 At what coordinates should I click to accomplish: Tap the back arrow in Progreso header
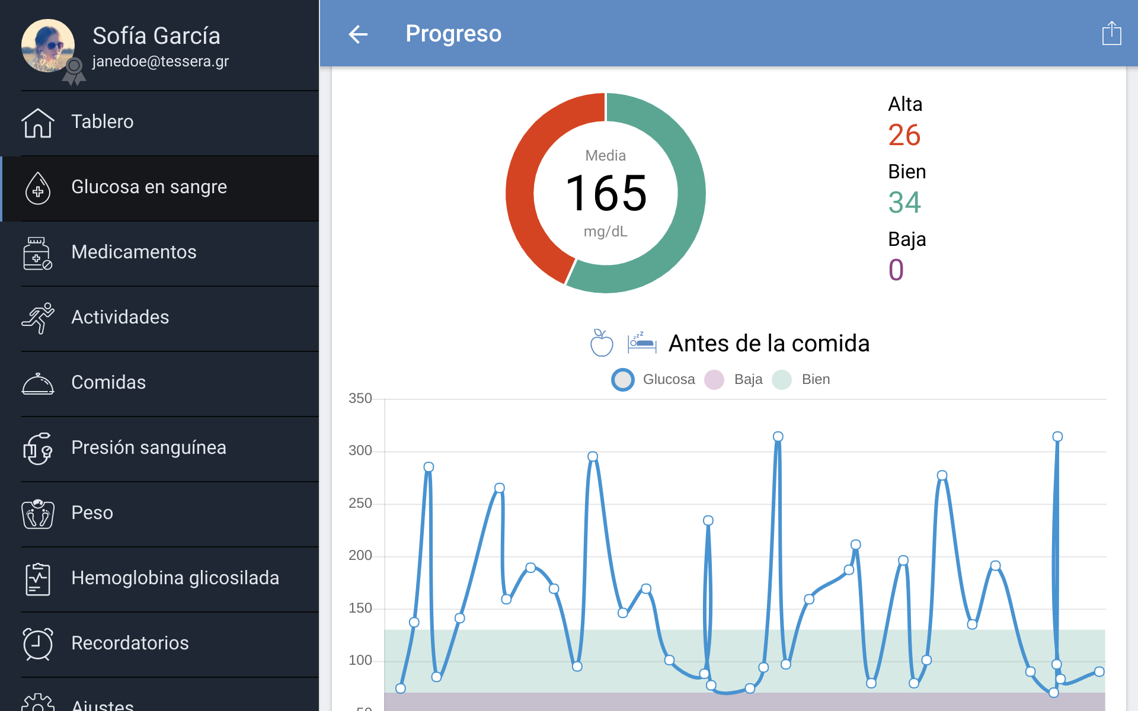[x=358, y=34]
